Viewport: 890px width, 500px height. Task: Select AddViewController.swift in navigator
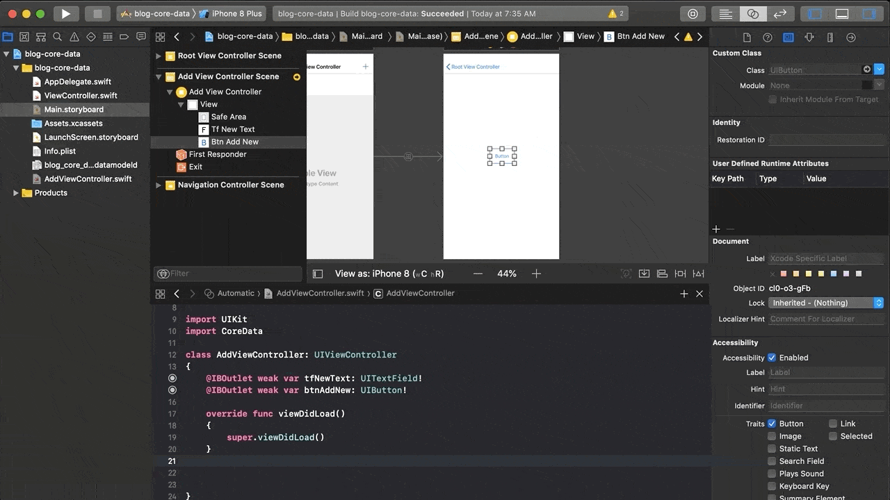(x=88, y=179)
